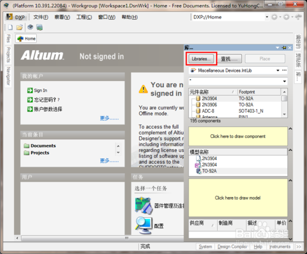Click the device view toolbar icon
Image resolution: width=307 pixels, height=254 pixels.
(x=30, y=27)
